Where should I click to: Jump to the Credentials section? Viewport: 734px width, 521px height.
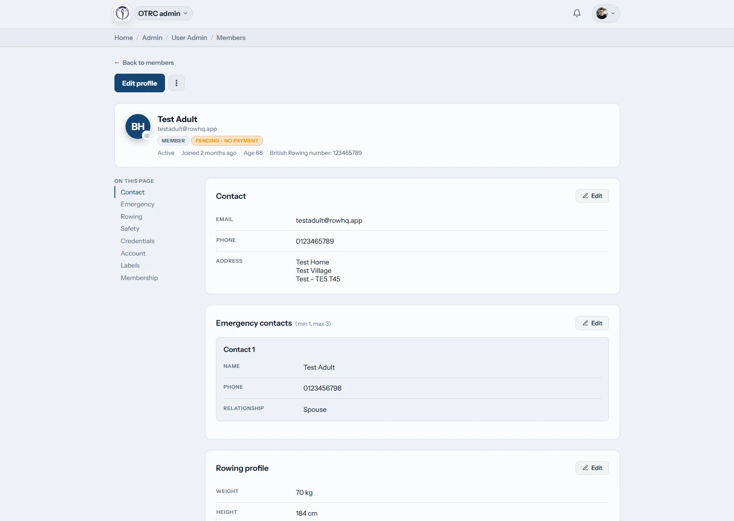click(137, 241)
